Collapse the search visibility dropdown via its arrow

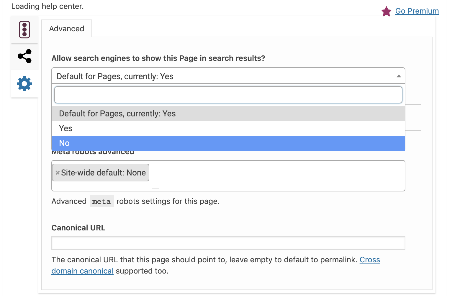[x=399, y=76]
